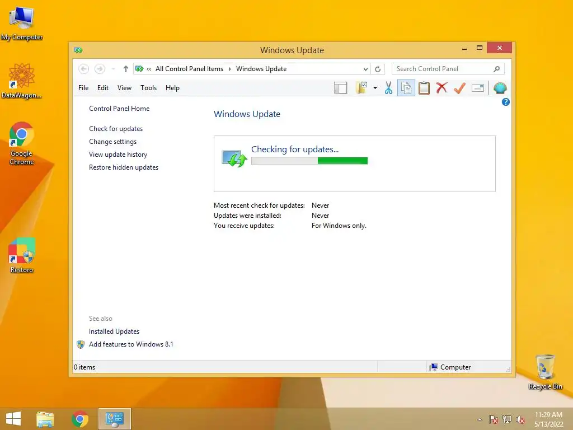The image size is (573, 430).
Task: Click the For Windows only. text
Action: pyautogui.click(x=339, y=226)
